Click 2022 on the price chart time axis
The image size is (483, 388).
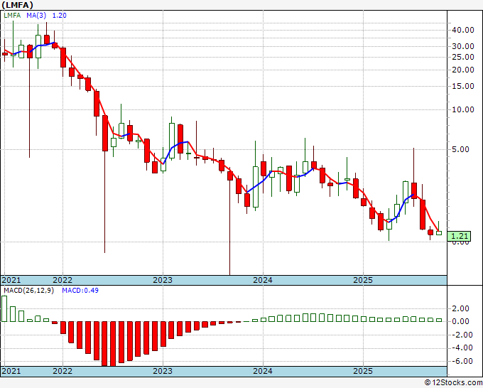(63, 280)
